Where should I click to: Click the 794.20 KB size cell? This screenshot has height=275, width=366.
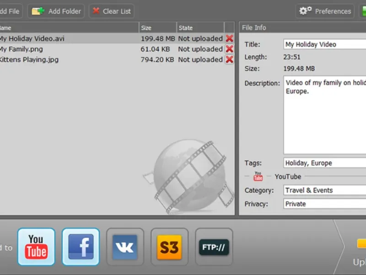[157, 60]
